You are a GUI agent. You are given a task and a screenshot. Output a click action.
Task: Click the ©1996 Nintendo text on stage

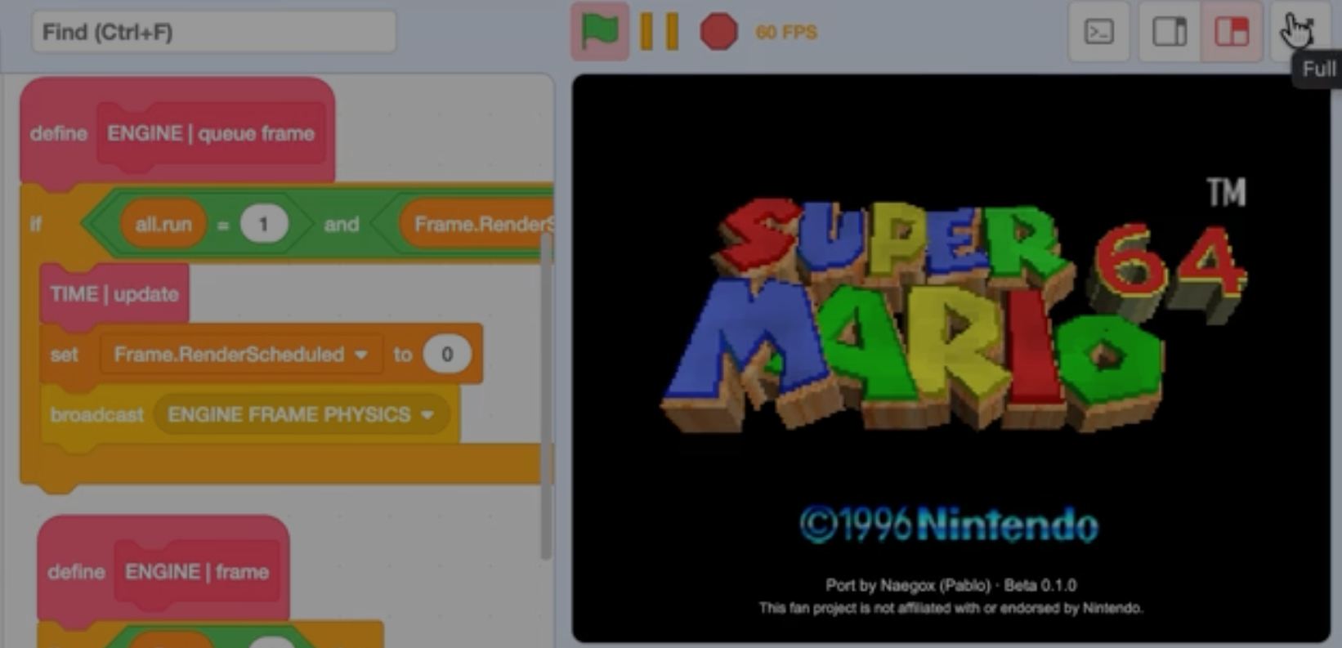949,525
